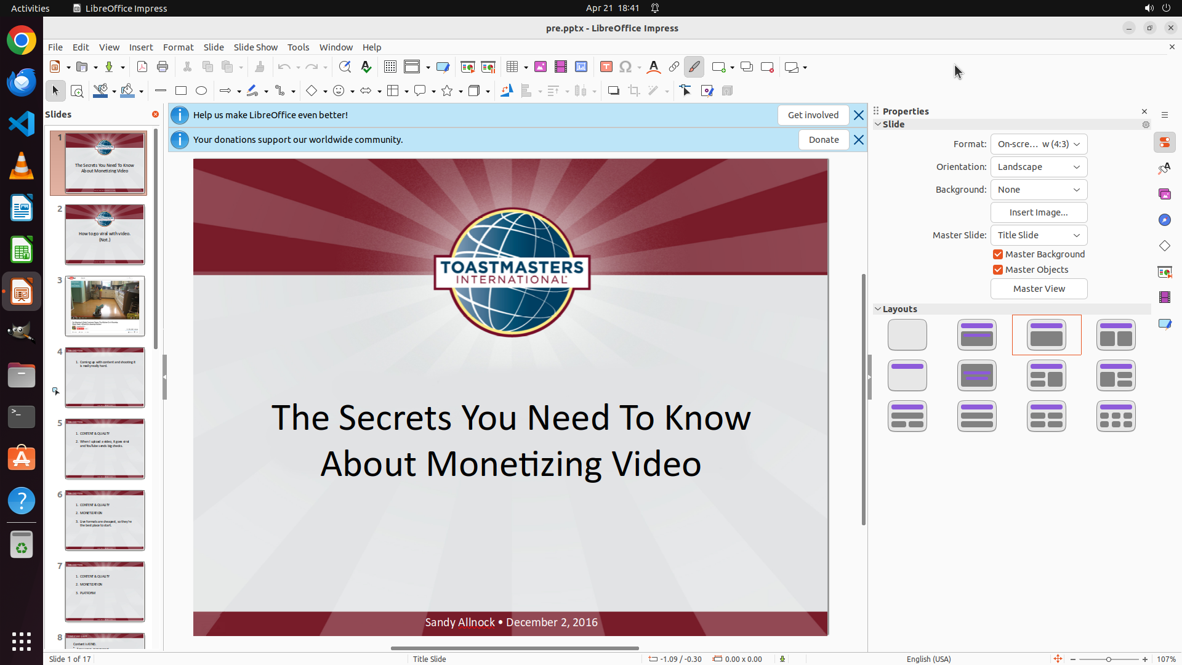Click the Insert Image... button

[x=1039, y=212]
